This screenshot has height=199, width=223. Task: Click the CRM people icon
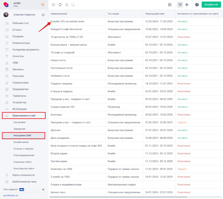click(7, 63)
